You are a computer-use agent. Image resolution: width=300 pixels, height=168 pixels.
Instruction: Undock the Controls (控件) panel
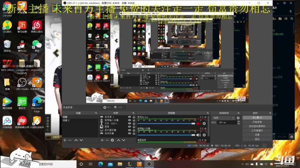click(x=270, y=113)
